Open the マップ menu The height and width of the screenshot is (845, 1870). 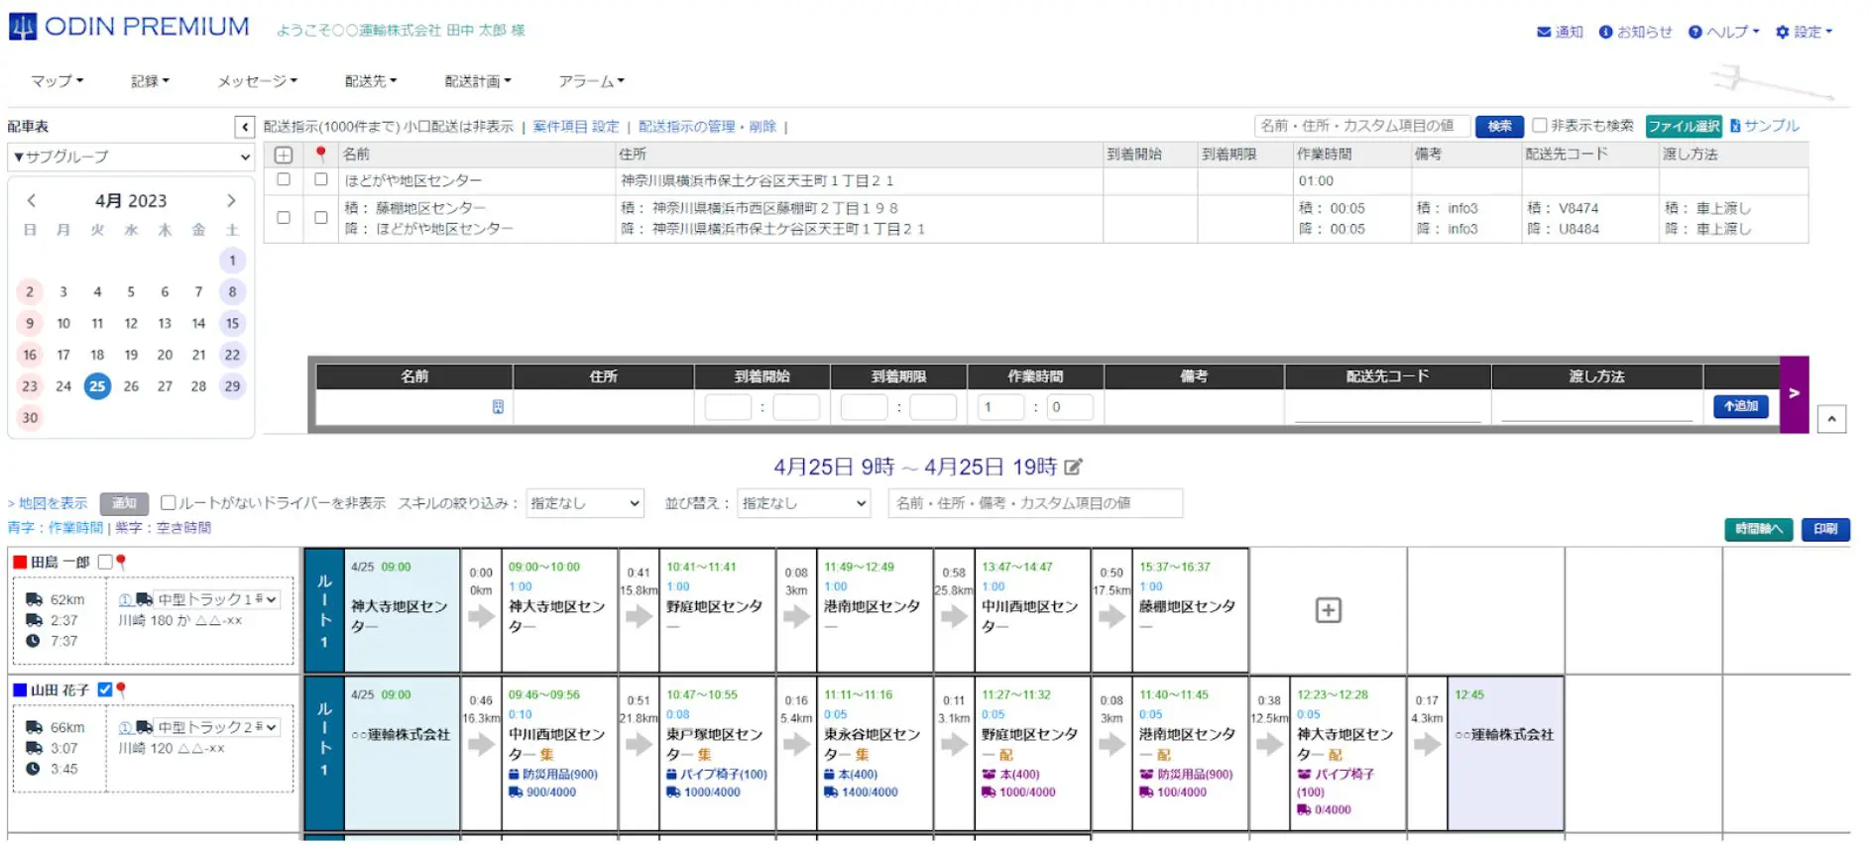click(x=57, y=81)
